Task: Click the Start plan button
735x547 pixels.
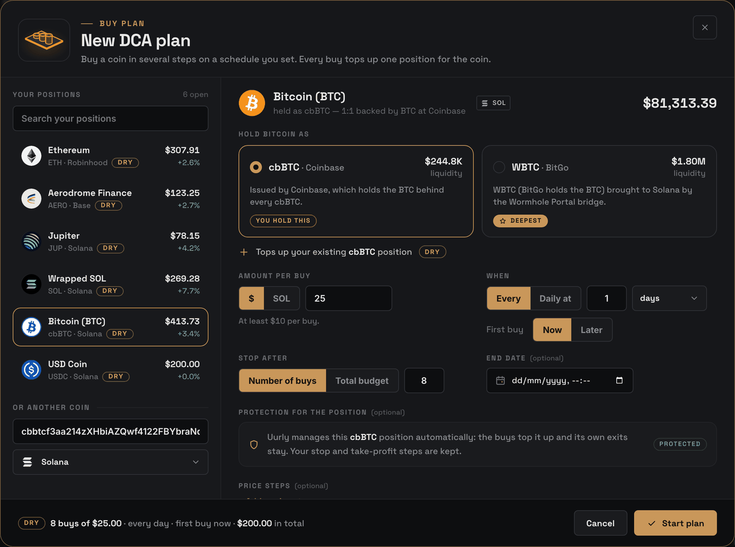Action: 675,524
